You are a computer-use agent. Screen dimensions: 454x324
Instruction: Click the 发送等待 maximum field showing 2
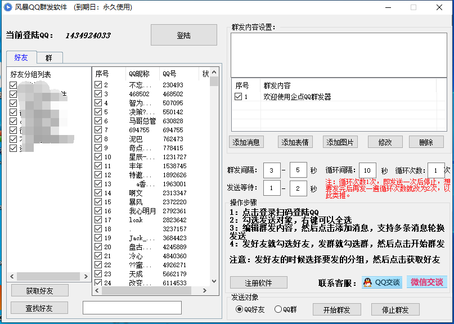click(x=298, y=188)
